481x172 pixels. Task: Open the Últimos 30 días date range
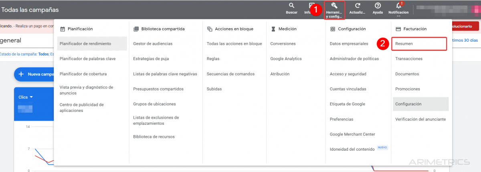(465, 40)
